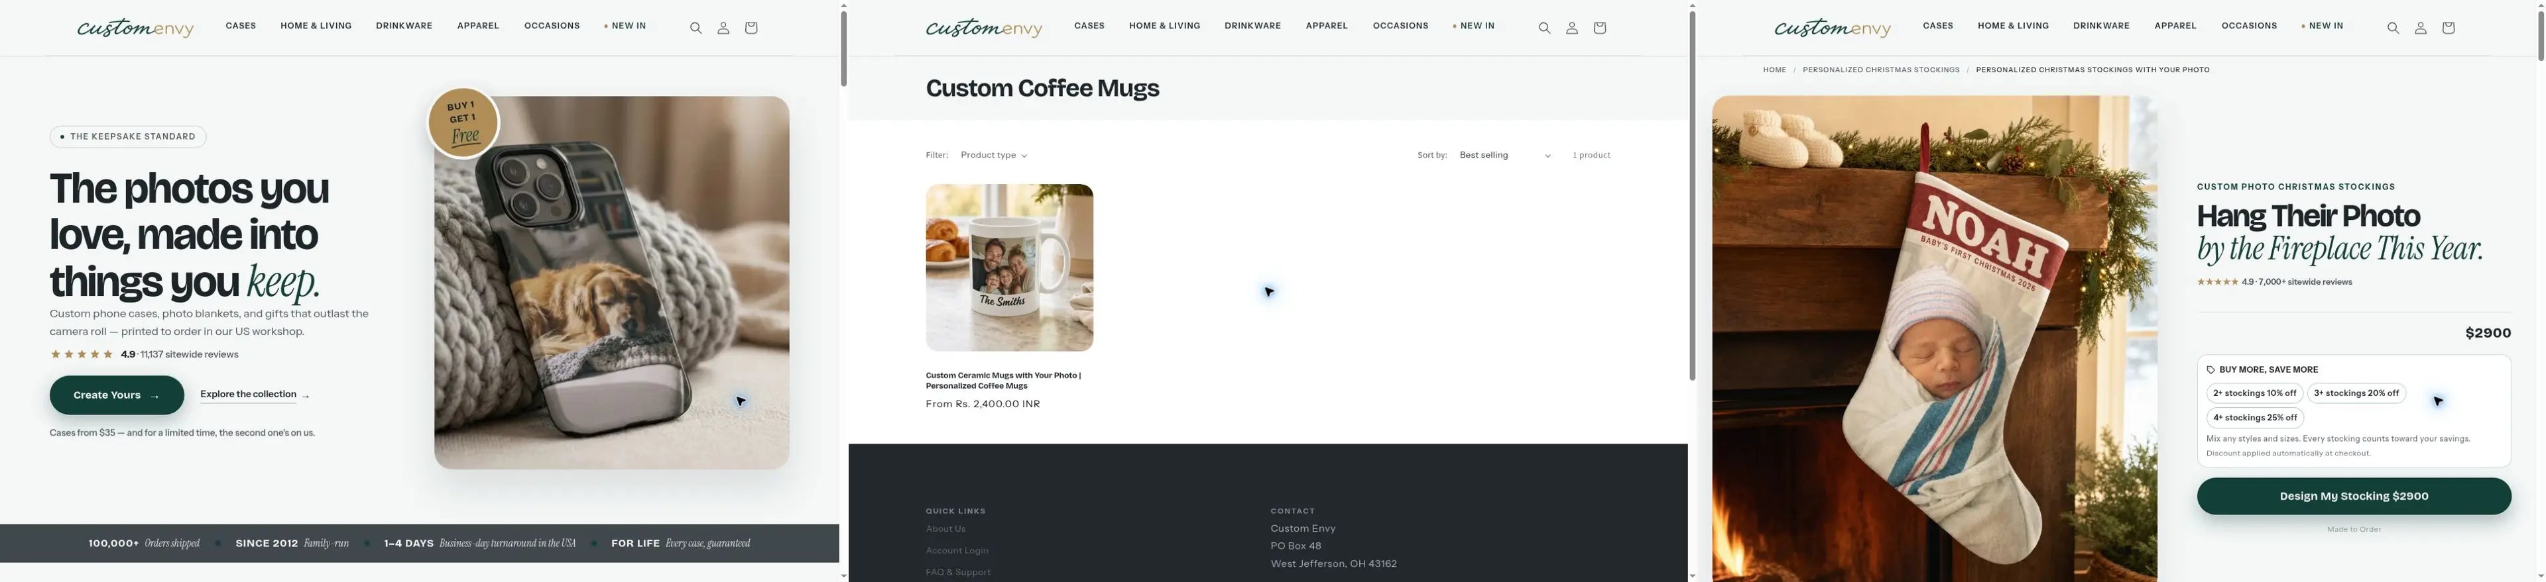
Task: Open search in the homepage window
Action: [x=696, y=28]
